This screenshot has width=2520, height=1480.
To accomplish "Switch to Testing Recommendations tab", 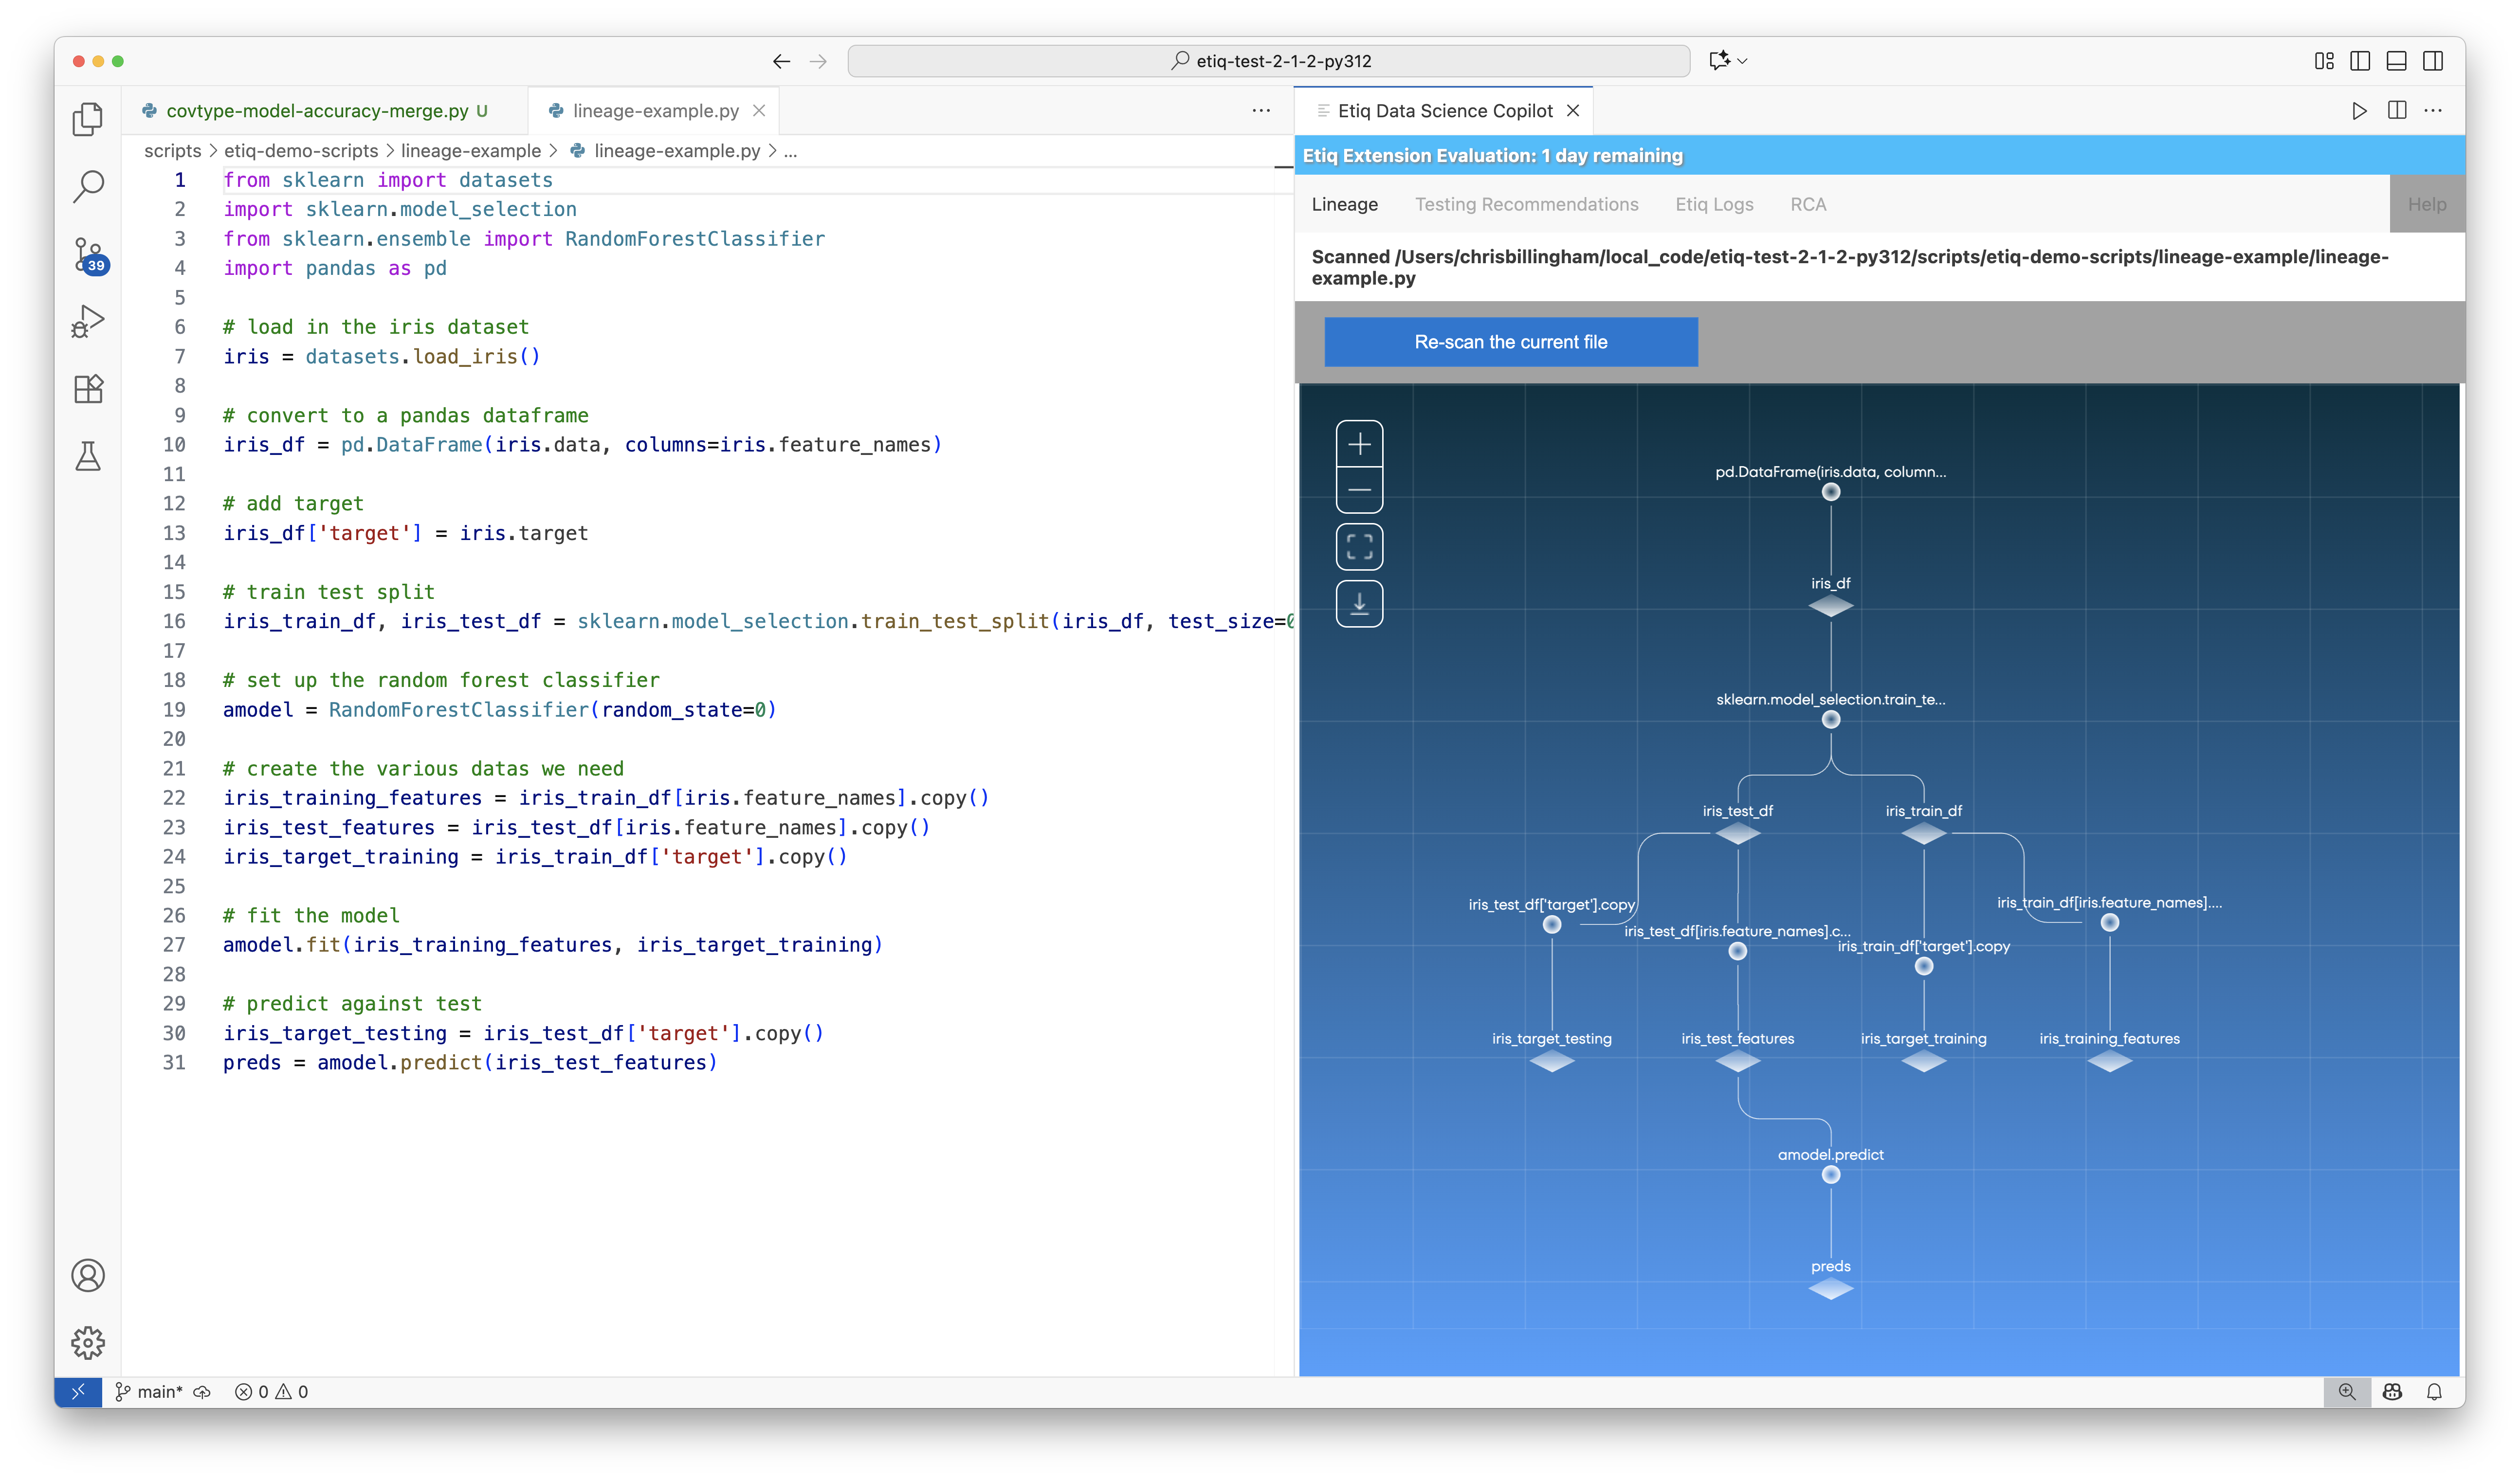I will click(1526, 204).
